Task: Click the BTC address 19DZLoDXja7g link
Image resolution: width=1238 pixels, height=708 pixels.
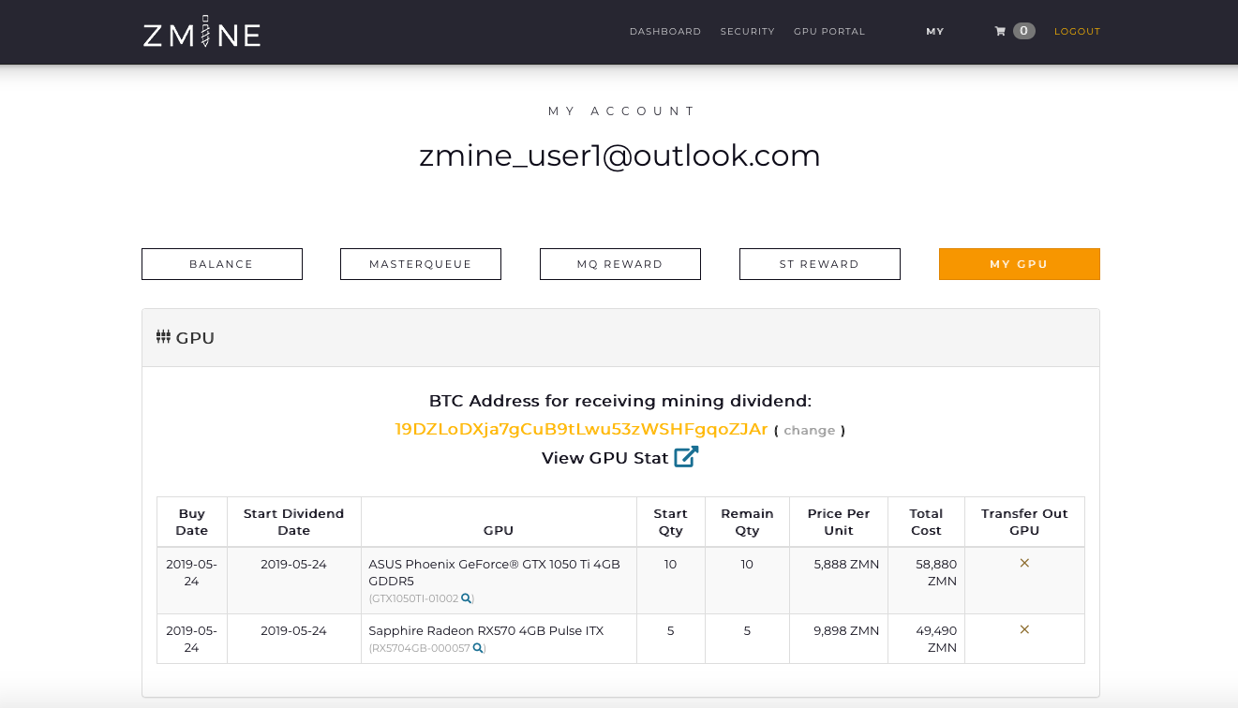Action: pos(581,429)
